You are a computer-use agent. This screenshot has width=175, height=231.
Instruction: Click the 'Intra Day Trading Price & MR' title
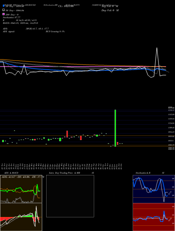click(x=64, y=173)
